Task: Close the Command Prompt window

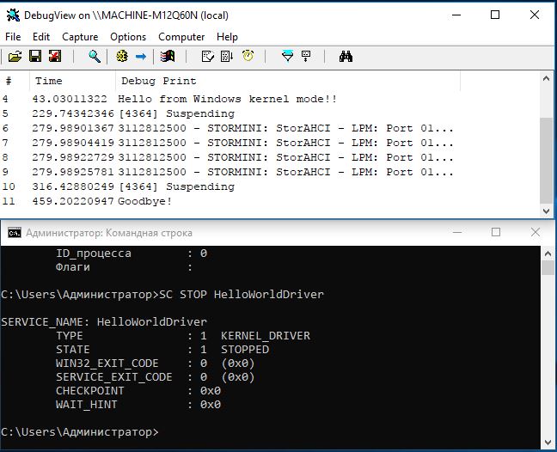Action: [x=535, y=232]
